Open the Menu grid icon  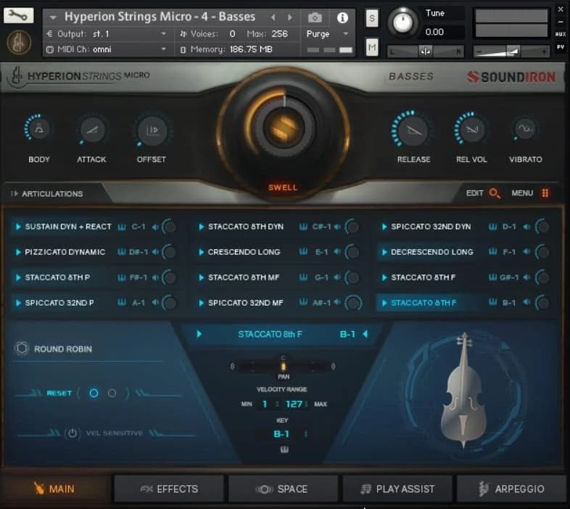[x=545, y=193]
